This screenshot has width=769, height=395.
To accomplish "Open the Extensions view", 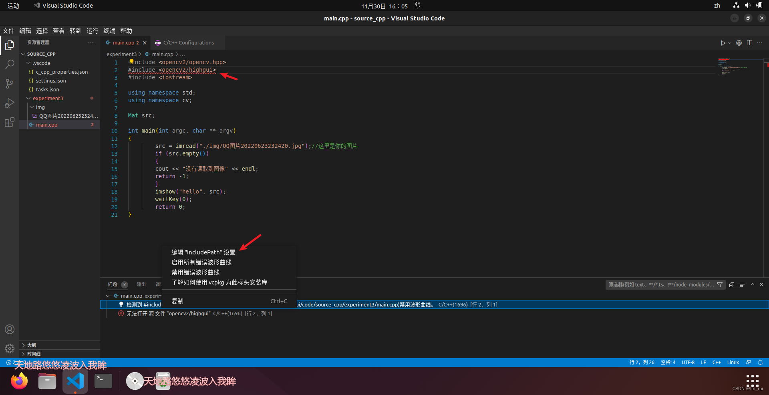I will [x=10, y=122].
